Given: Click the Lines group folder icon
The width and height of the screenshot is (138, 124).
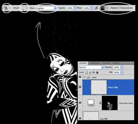Looking at the screenshot, I should (88, 77).
